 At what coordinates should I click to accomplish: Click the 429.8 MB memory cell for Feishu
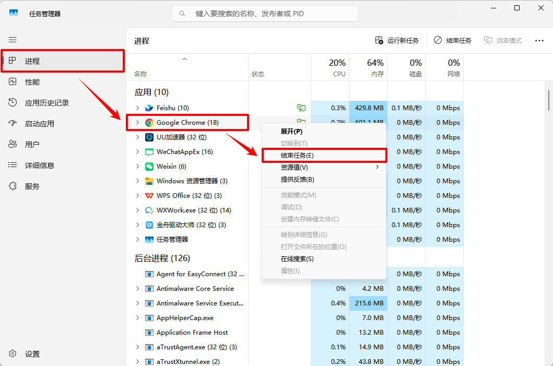(368, 108)
